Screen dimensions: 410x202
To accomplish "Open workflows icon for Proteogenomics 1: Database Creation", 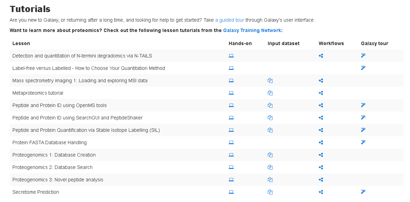I will pos(321,155).
